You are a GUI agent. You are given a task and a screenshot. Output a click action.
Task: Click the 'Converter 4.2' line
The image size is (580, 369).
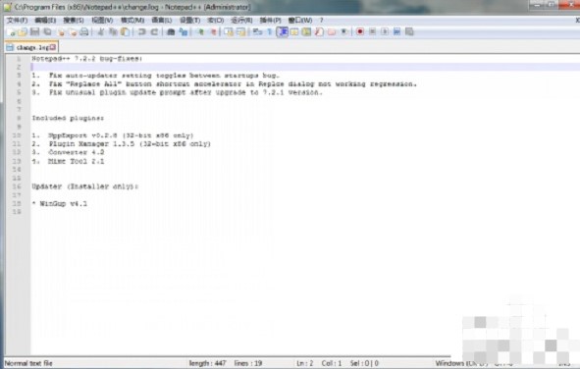click(68, 152)
